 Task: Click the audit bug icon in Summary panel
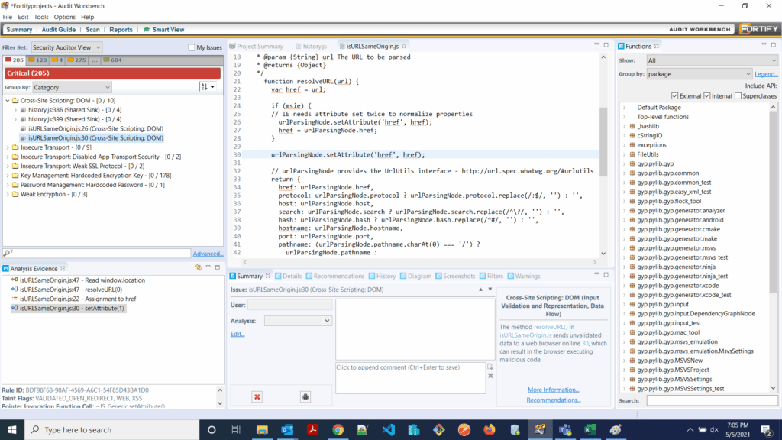[x=305, y=396]
